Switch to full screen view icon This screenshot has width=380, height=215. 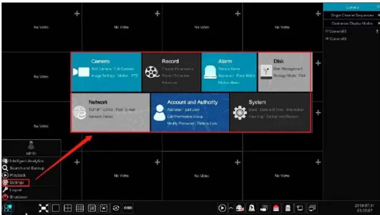(x=44, y=208)
